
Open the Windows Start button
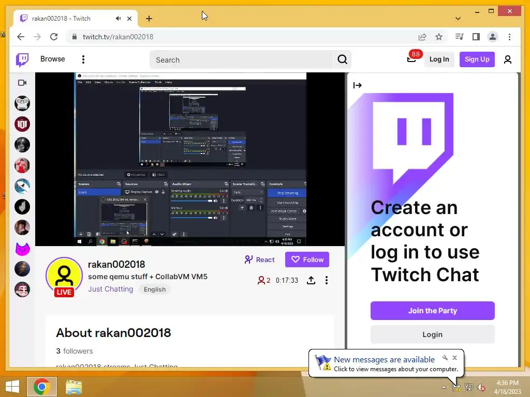(12, 387)
